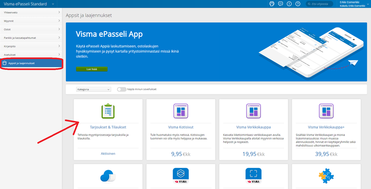The image size is (371, 189).
Task: Click the Visma Verkkokauppa+ app icon
Action: pos(326,111)
